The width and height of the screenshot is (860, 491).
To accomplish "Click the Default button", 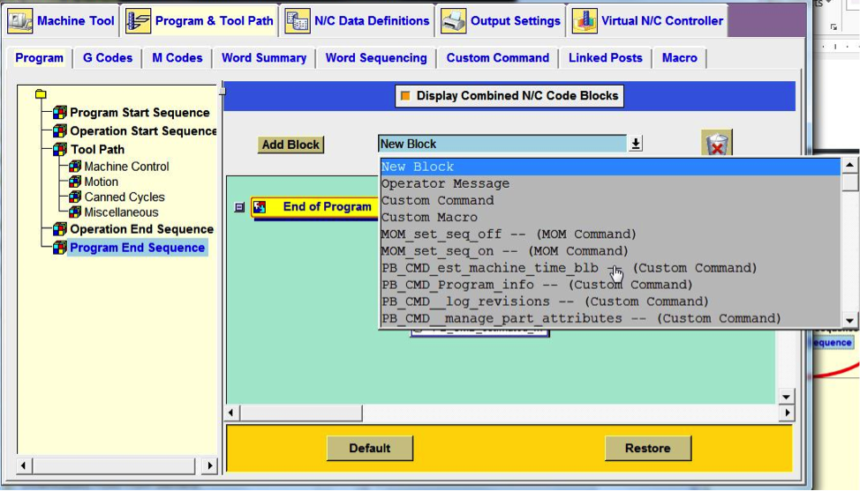I will 370,449.
